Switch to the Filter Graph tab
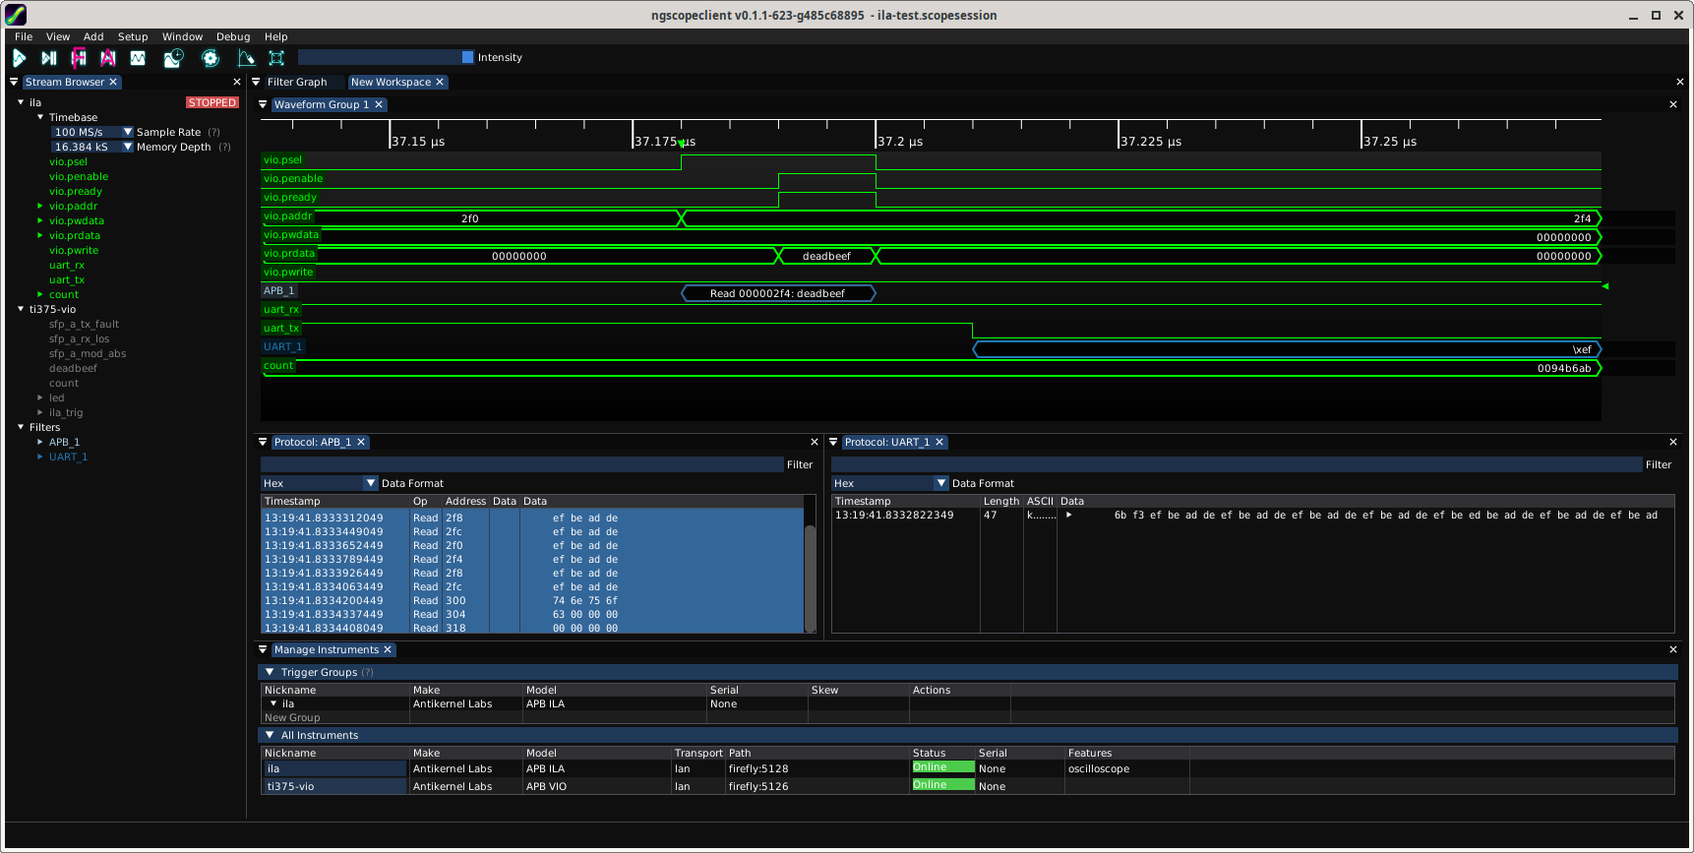Image resolution: width=1694 pixels, height=853 pixels. 297,83
